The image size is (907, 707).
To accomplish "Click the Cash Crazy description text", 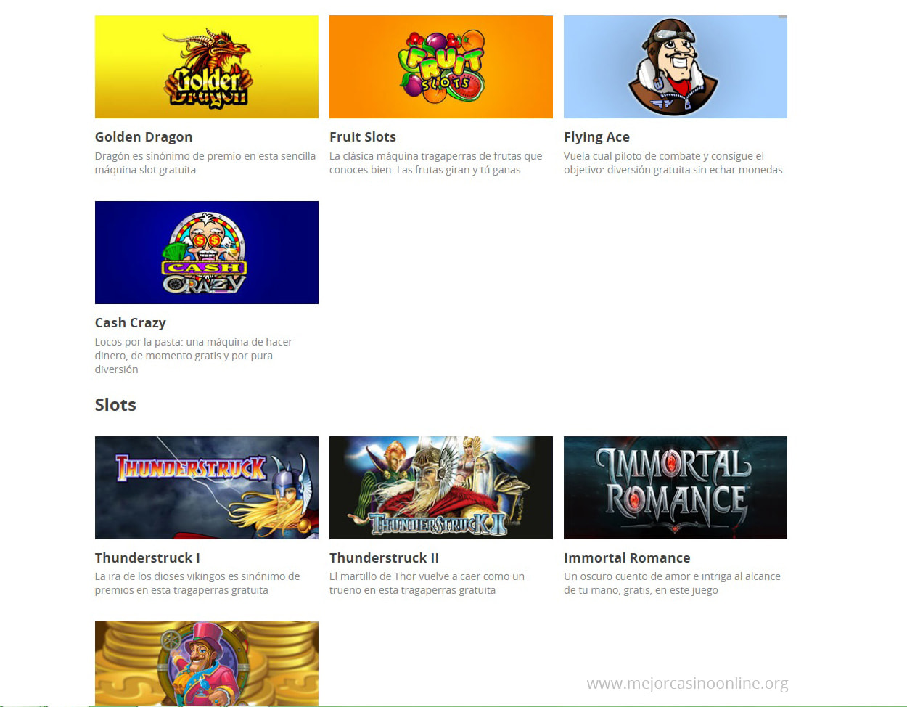I will [x=194, y=356].
